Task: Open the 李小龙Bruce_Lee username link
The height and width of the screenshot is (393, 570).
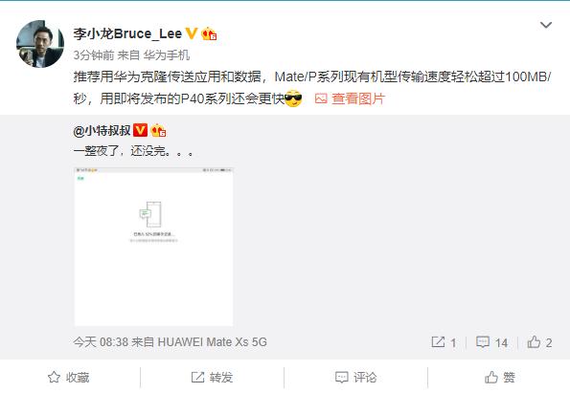Action: 127,33
